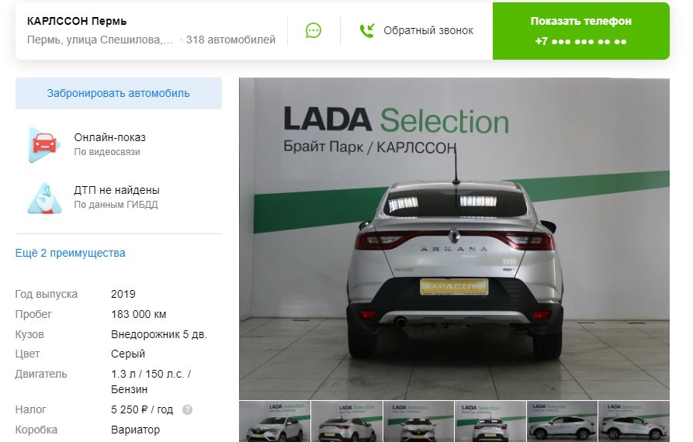Image resolution: width=693 pixels, height=442 pixels.
Task: Click the Забронировать автомобиль button
Action: coord(119,93)
